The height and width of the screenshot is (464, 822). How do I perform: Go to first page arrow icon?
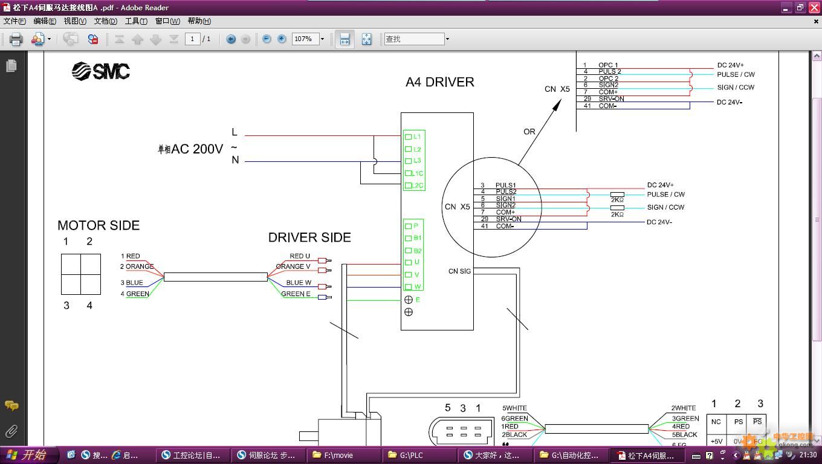pos(120,39)
